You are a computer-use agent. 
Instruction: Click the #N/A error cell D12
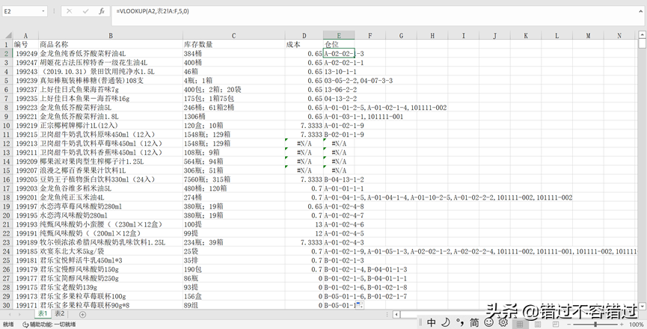coord(304,144)
